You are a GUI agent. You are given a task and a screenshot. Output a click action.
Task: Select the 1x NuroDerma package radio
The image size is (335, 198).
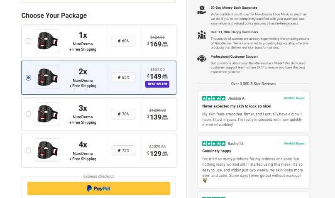click(x=28, y=41)
